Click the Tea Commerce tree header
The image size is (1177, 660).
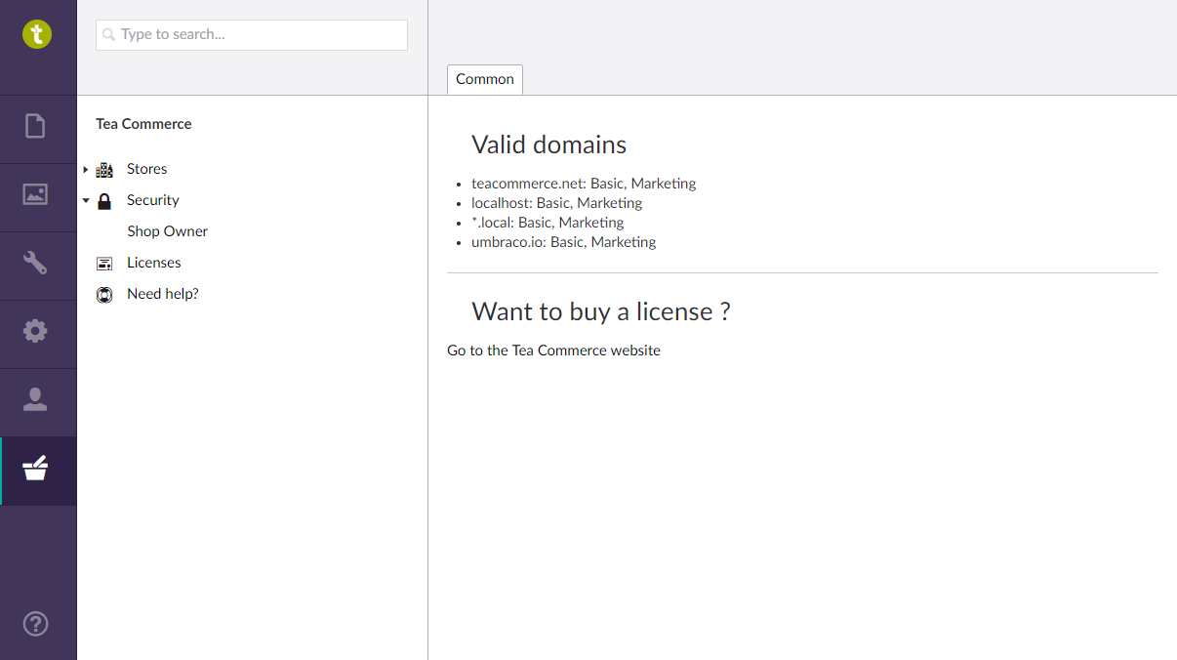click(143, 124)
